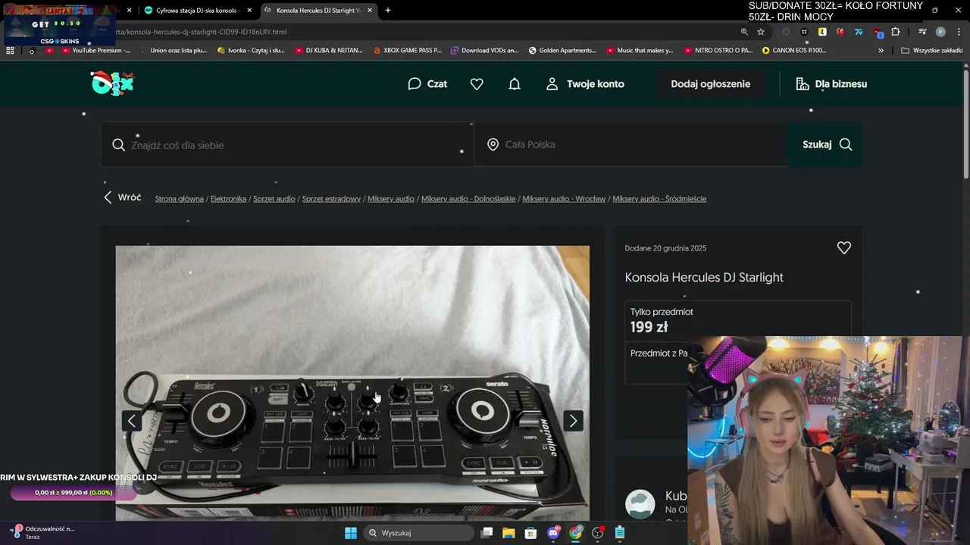Image resolution: width=970 pixels, height=545 pixels.
Task: Open the CANON EOS R100 bookmark
Action: coord(795,51)
